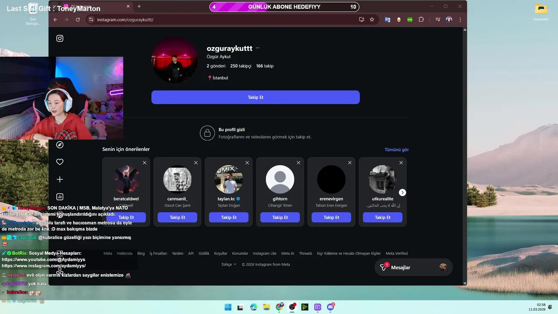Reload the Instagram page
558x314 pixels.
click(78, 20)
